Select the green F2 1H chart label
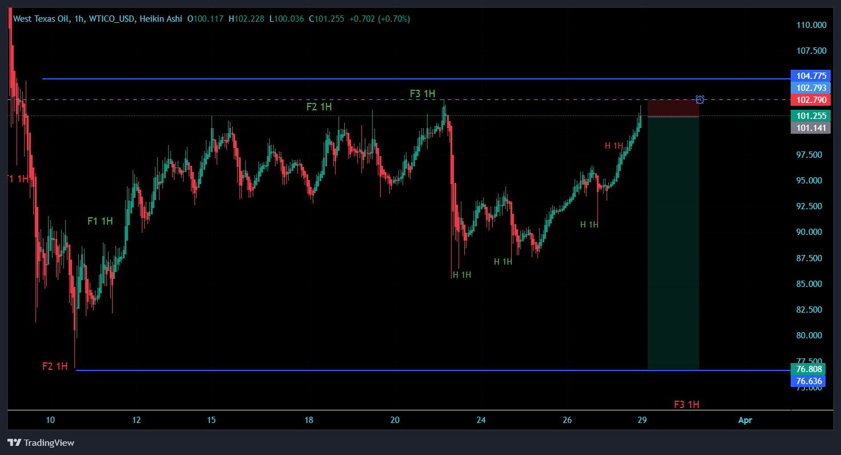 [x=319, y=106]
